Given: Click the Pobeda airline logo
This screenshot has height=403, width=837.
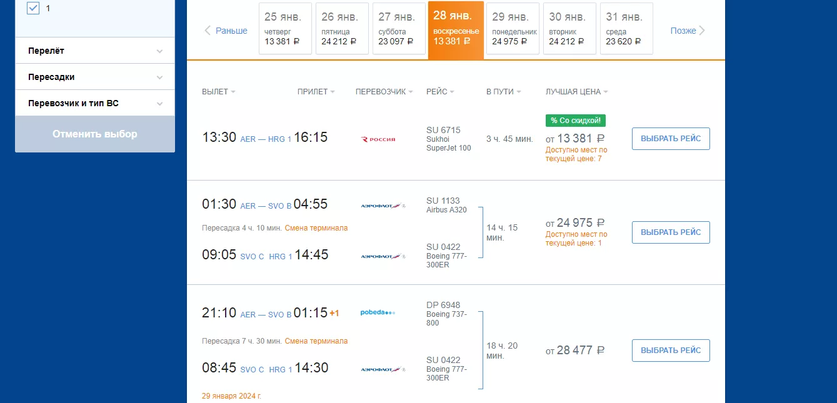Looking at the screenshot, I should pos(378,312).
